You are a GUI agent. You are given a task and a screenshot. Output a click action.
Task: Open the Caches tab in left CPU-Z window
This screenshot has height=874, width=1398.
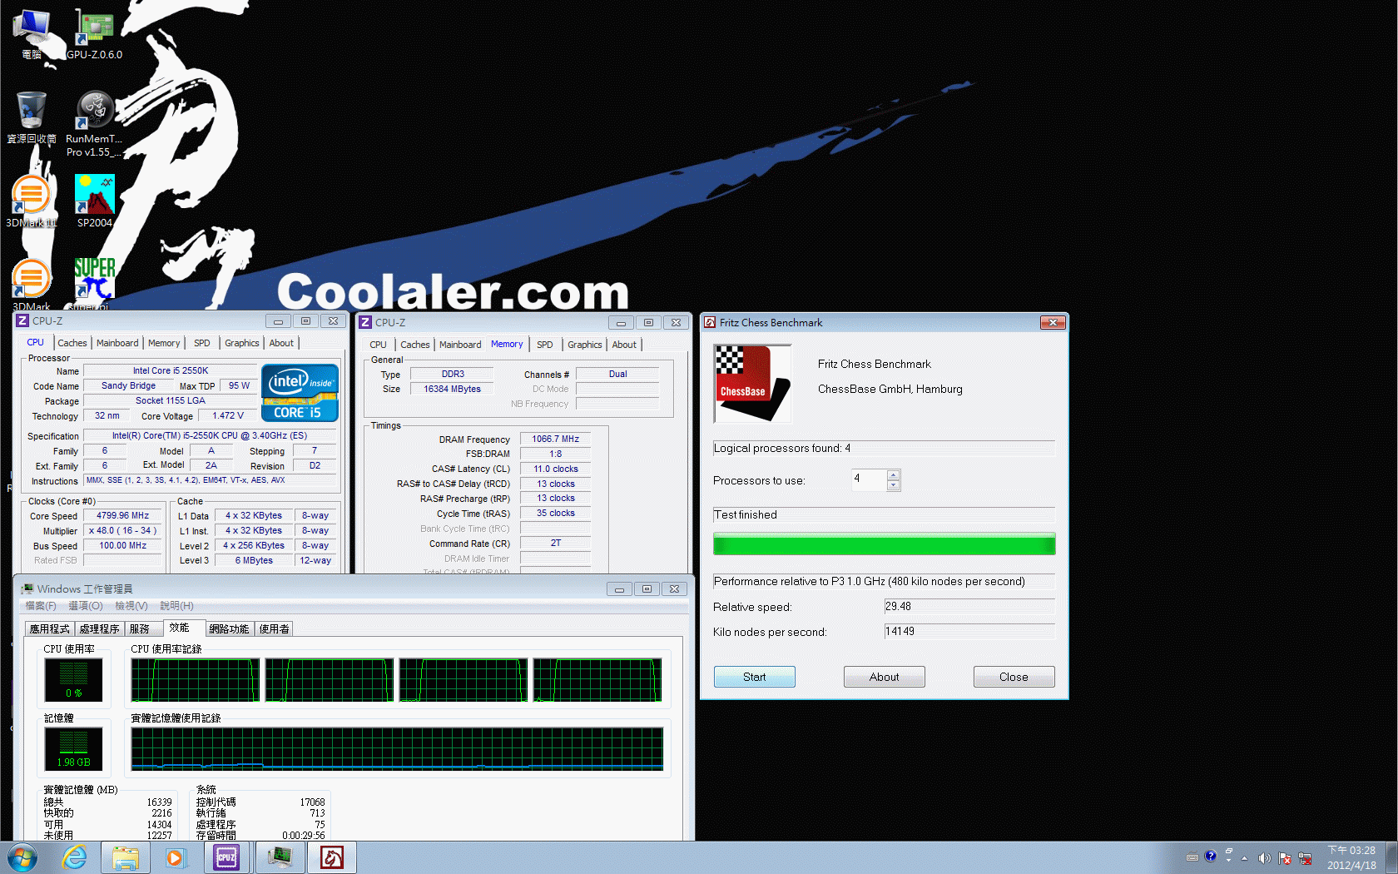click(72, 343)
